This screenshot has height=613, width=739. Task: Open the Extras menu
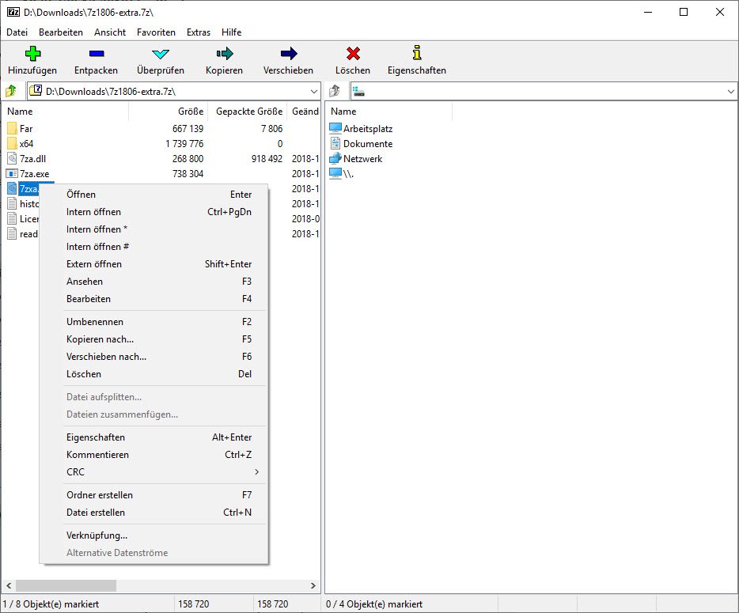(x=199, y=32)
